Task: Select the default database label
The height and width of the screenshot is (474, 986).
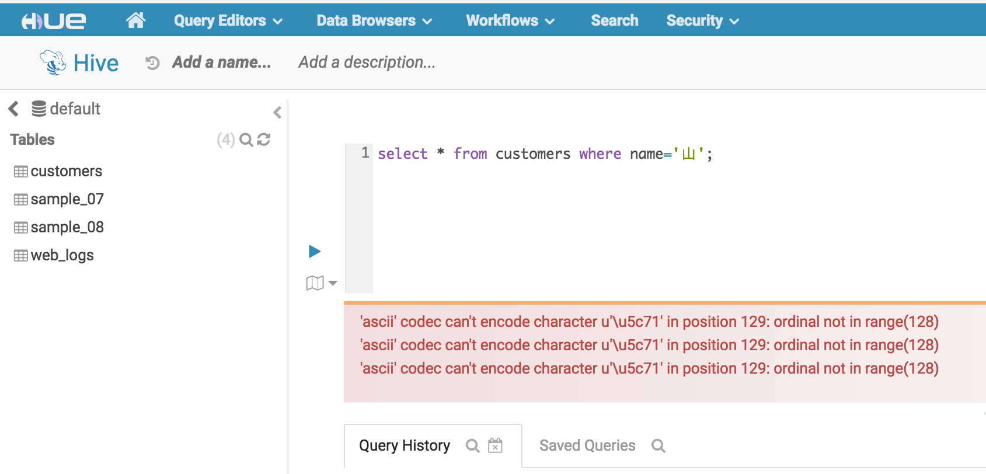Action: pyautogui.click(x=75, y=109)
